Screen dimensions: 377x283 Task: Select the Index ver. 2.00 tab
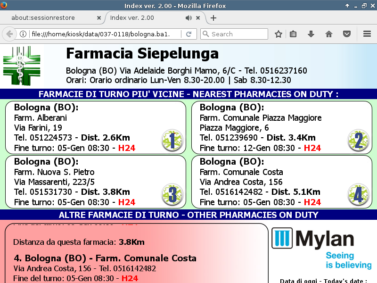tap(141, 18)
